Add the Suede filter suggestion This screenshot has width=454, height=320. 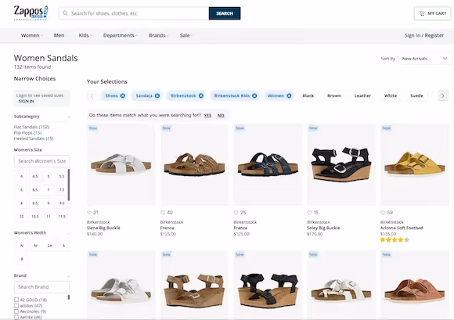coord(416,95)
